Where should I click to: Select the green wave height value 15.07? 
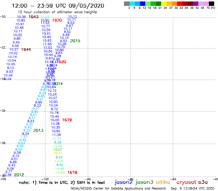point(58,150)
